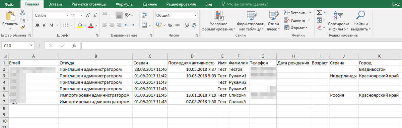Open Find and Select (Найти и выделить)
The image size is (402, 128).
coord(360,21)
